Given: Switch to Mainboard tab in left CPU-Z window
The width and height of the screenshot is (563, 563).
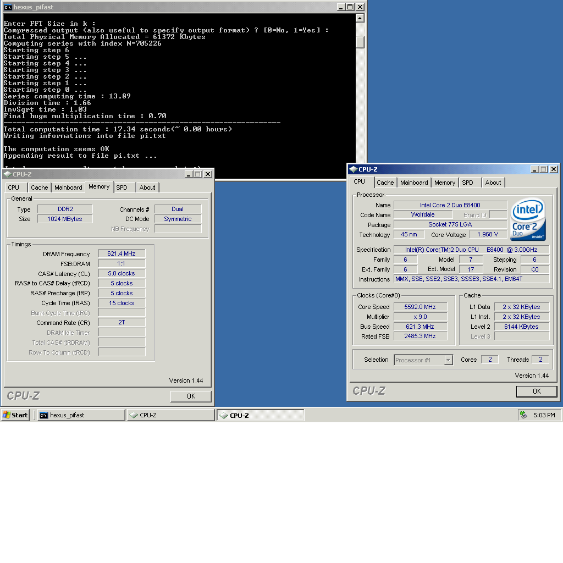Looking at the screenshot, I should (68, 187).
